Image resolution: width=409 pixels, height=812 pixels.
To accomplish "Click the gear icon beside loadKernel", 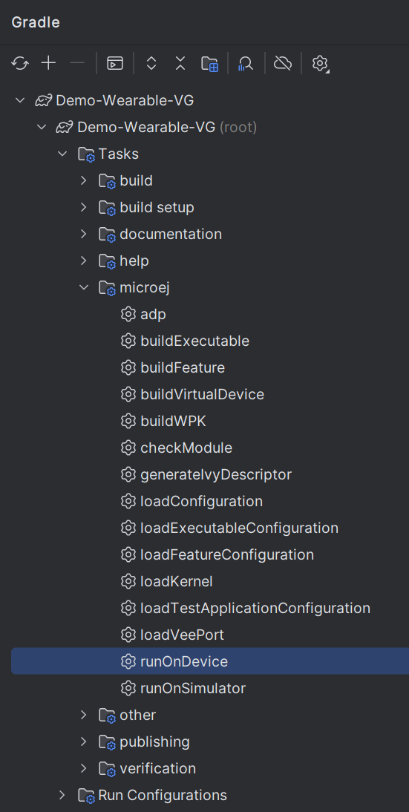I will tap(128, 582).
